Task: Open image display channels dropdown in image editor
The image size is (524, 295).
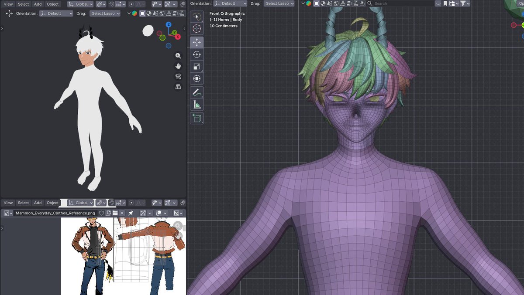Action: 178,213
